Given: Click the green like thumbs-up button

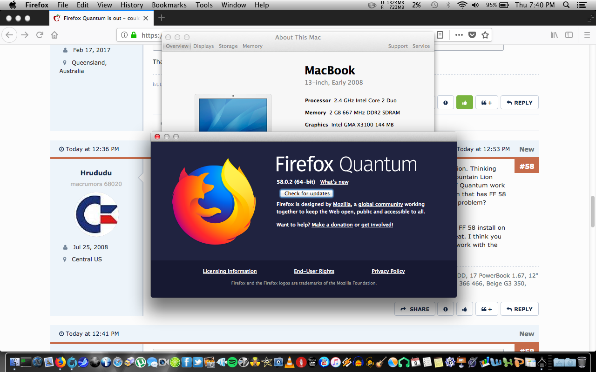Looking at the screenshot, I should [464, 103].
